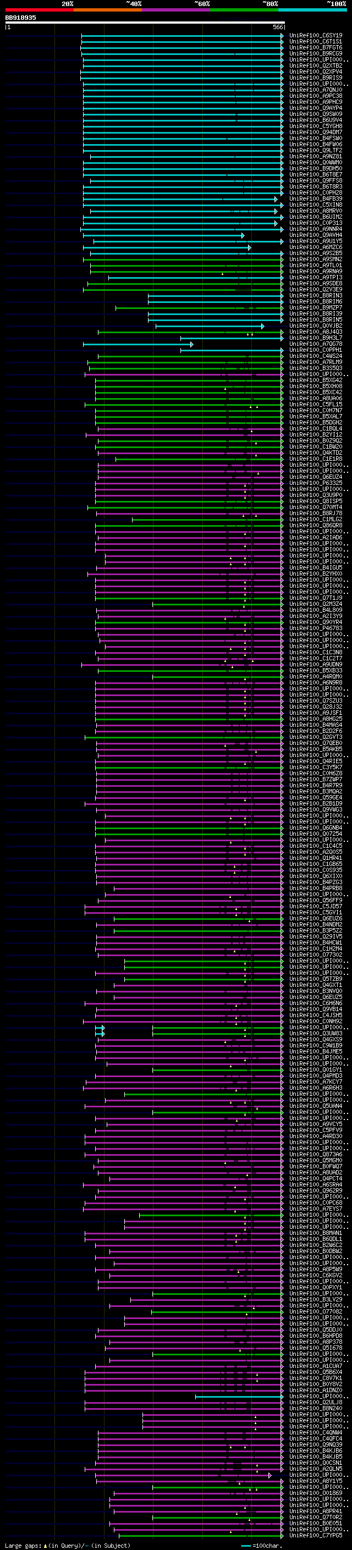The image size is (352, 1550).
Task: Select hit label UniRef100_Q9FFS8
Action: [316, 180]
